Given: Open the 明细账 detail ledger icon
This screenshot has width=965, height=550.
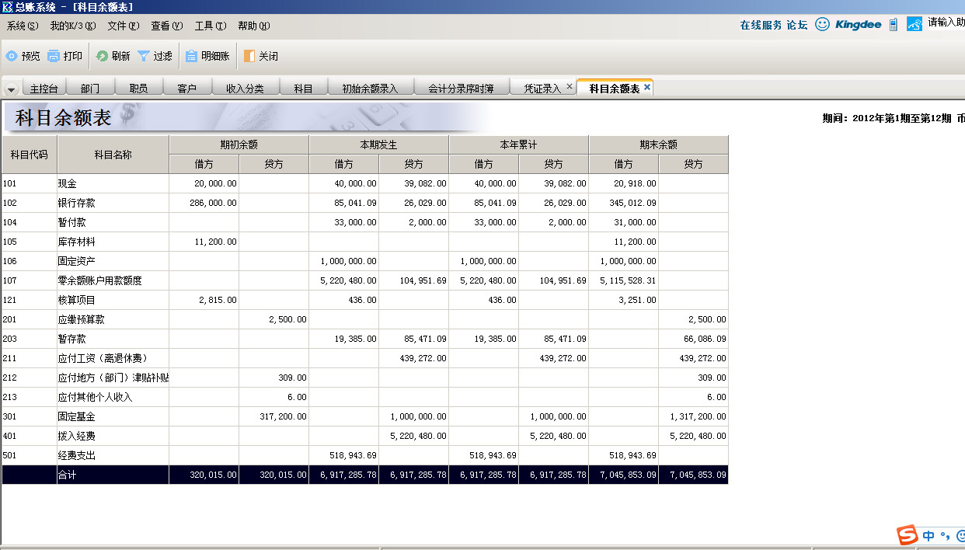Looking at the screenshot, I should click(x=191, y=56).
